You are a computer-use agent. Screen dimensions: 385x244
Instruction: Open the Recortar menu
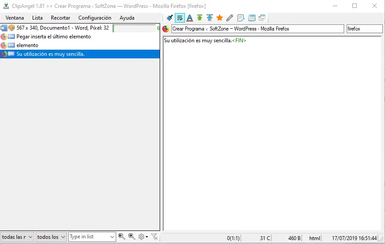tap(60, 18)
